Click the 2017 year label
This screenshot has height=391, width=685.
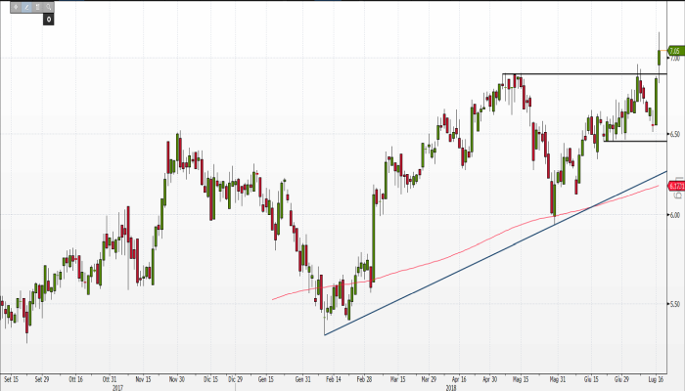click(x=117, y=386)
